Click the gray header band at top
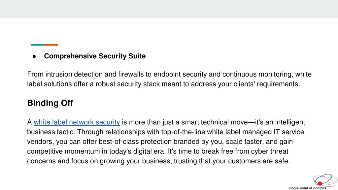The image size is (338, 190). point(169,9)
